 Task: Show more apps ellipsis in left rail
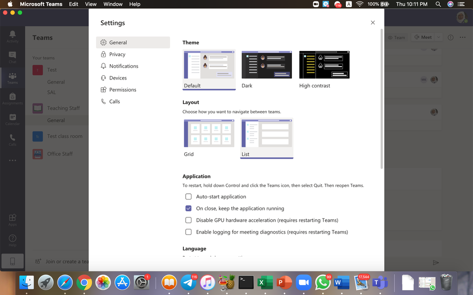12,160
